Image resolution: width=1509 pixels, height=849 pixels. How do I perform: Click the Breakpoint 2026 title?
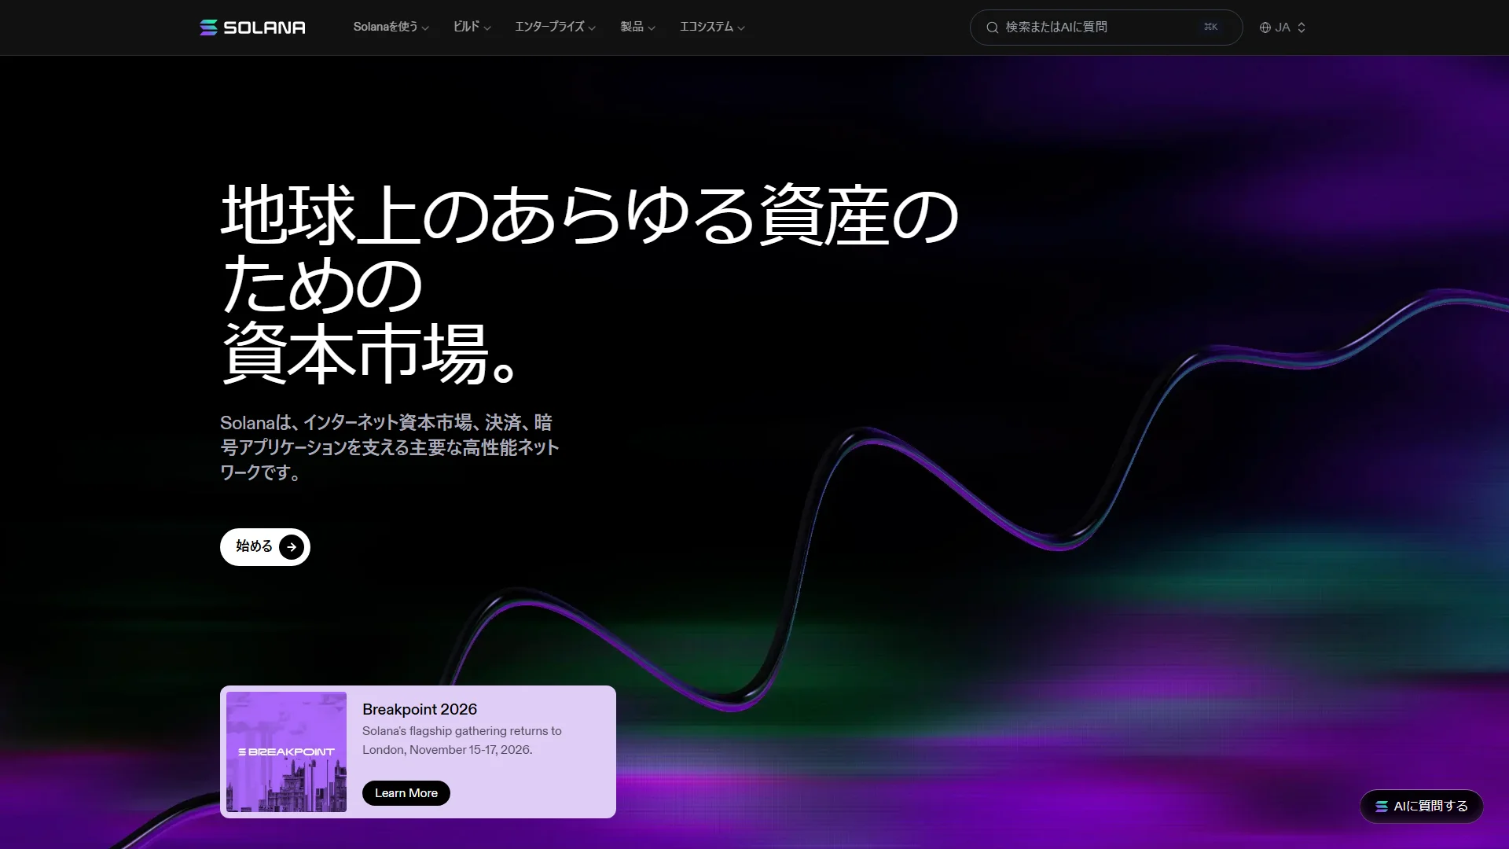coord(420,709)
